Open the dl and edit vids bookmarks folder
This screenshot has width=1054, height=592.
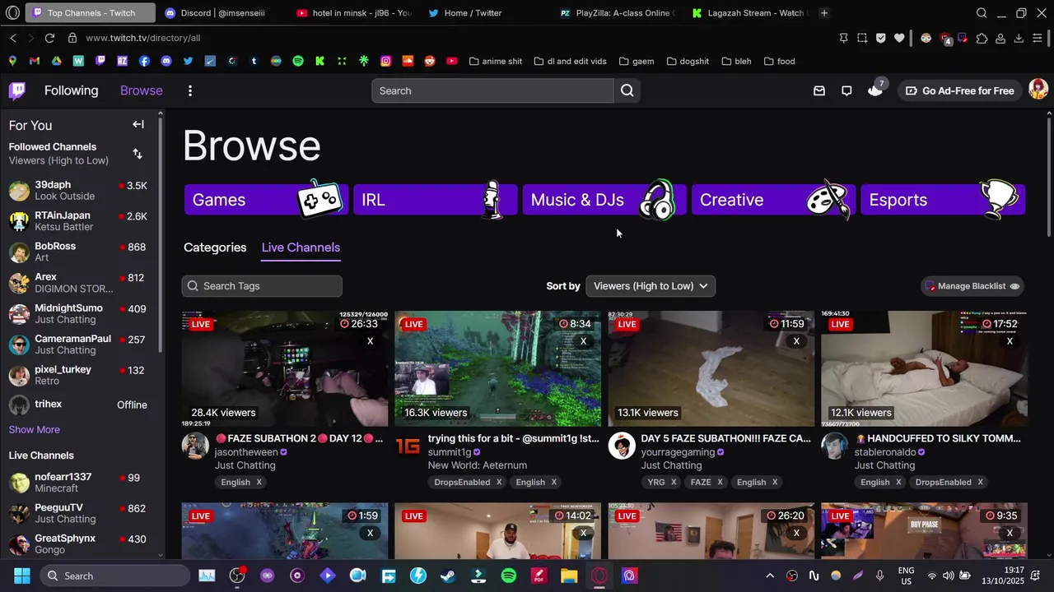click(570, 61)
